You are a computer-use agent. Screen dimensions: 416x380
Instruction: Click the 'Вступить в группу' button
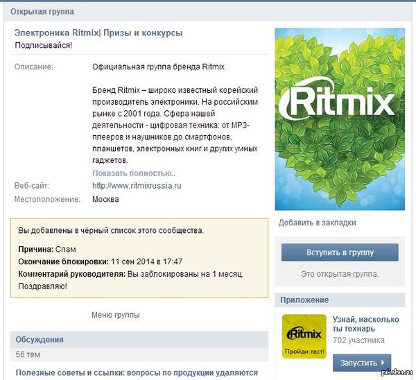click(340, 252)
